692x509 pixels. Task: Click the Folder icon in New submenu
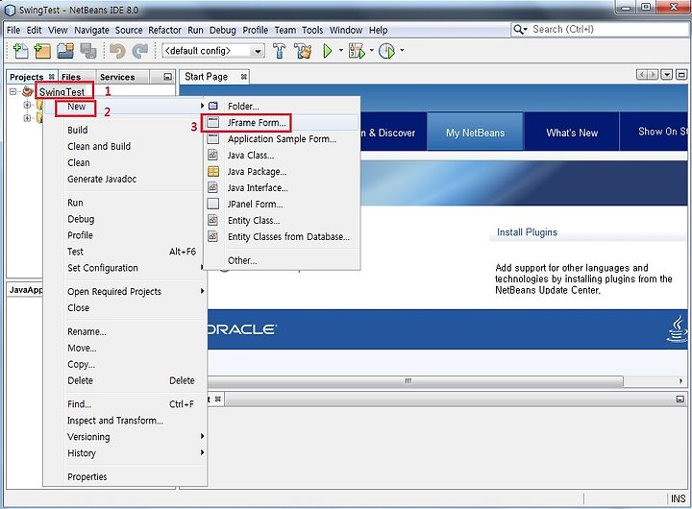(213, 106)
